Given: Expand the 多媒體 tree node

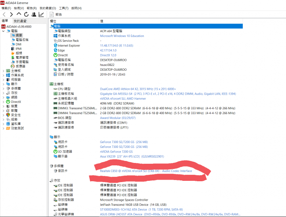Looking at the screenshot, I should 3,89.
